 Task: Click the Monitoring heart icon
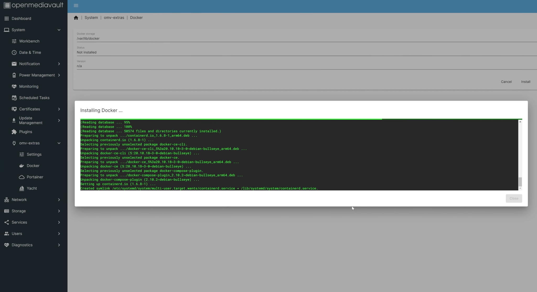pos(14,86)
